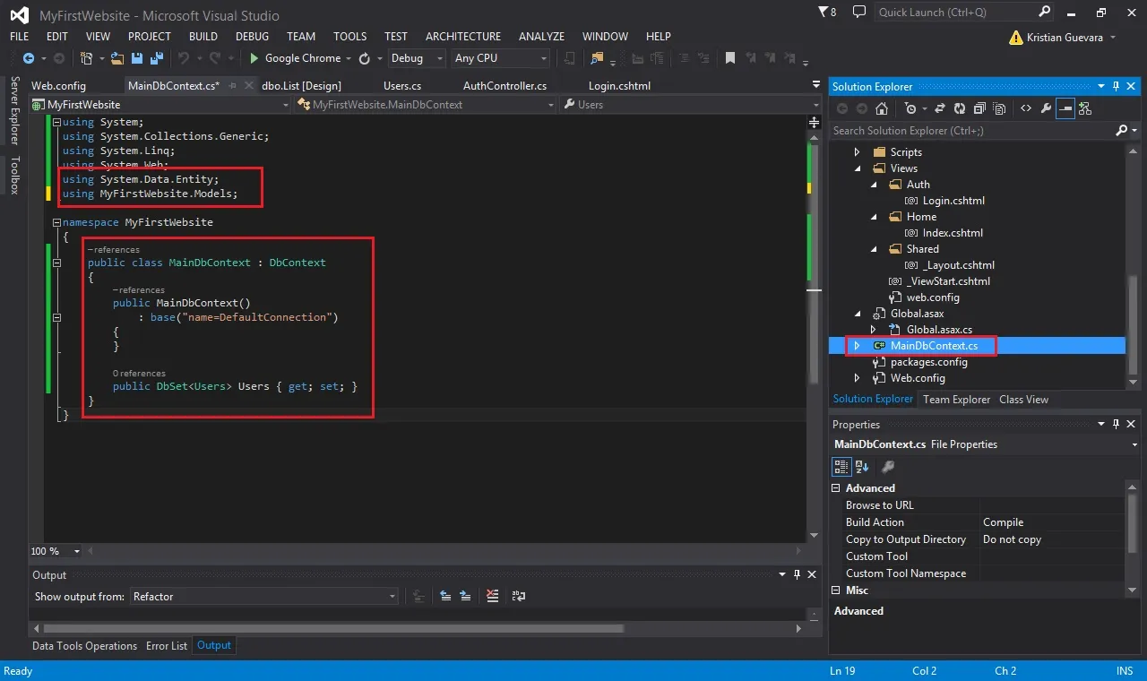Open the Any CPU platform dropdown

(x=500, y=58)
